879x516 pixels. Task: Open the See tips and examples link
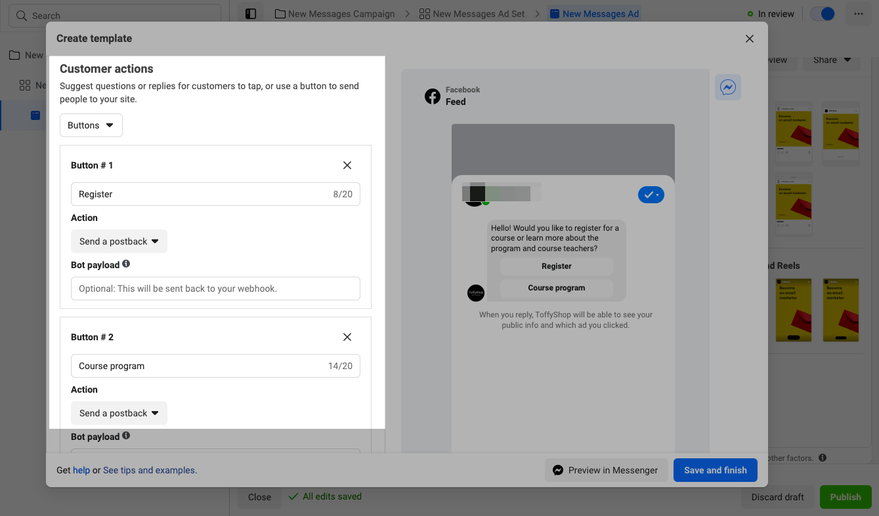click(150, 470)
